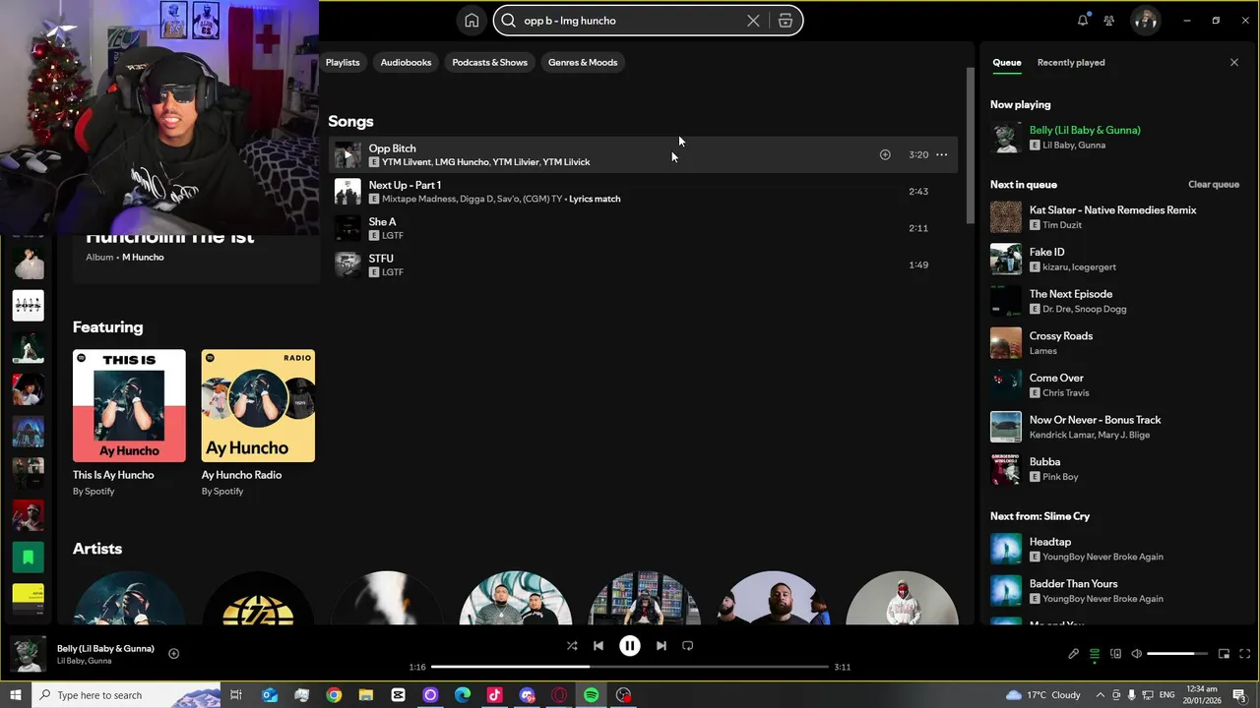Open Spotify icon in the taskbar
The width and height of the screenshot is (1260, 708).
591,695
